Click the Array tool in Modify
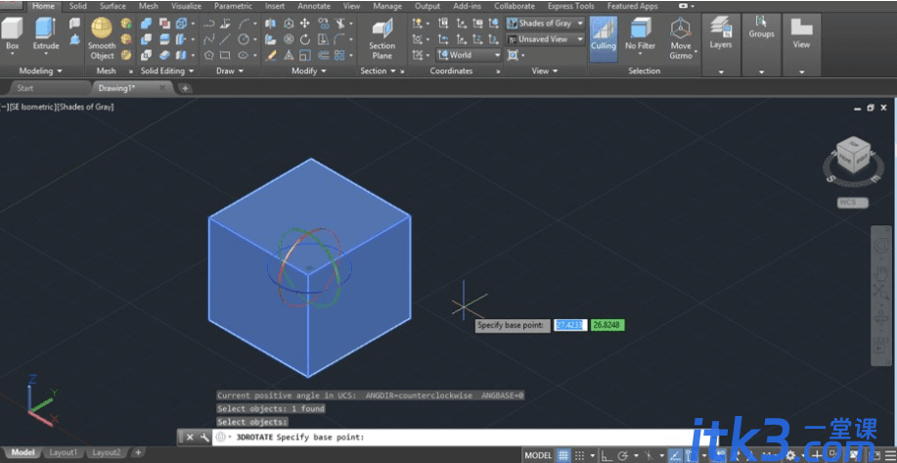This screenshot has width=897, height=463. click(339, 56)
